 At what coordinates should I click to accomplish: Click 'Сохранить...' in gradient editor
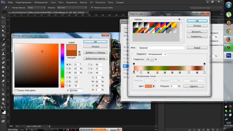pos(197,36)
